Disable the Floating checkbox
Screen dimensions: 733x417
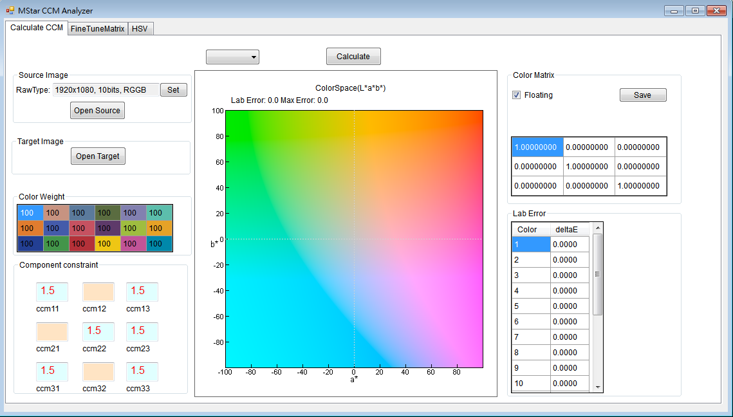click(516, 95)
